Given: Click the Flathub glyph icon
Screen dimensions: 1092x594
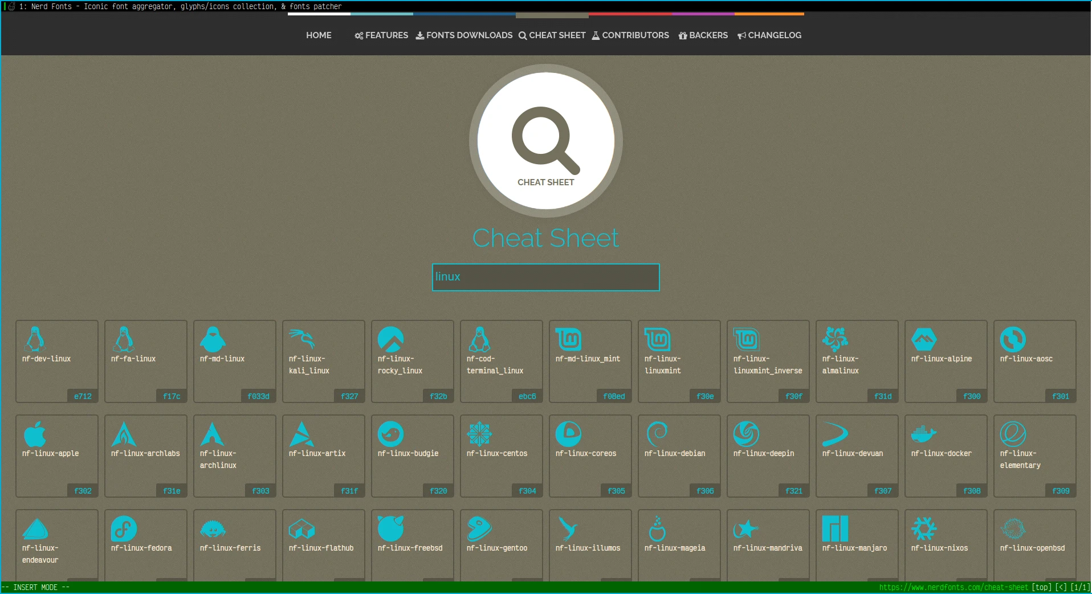Looking at the screenshot, I should (x=301, y=529).
